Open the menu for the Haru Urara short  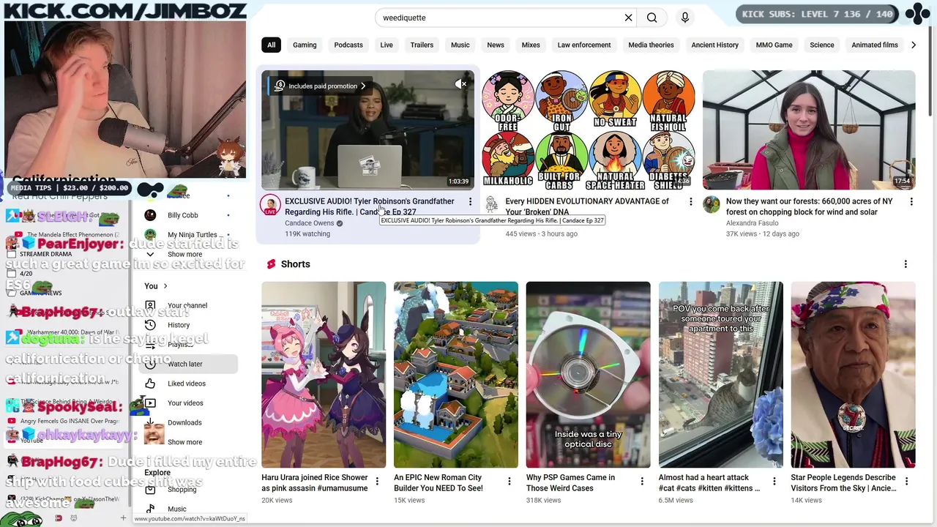[377, 481]
